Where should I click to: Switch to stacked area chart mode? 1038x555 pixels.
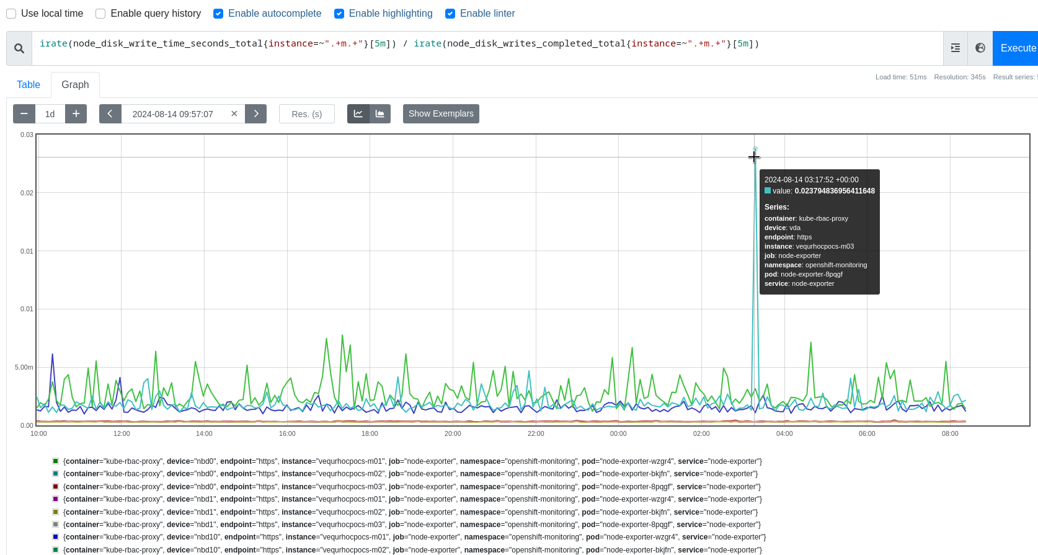click(x=380, y=113)
